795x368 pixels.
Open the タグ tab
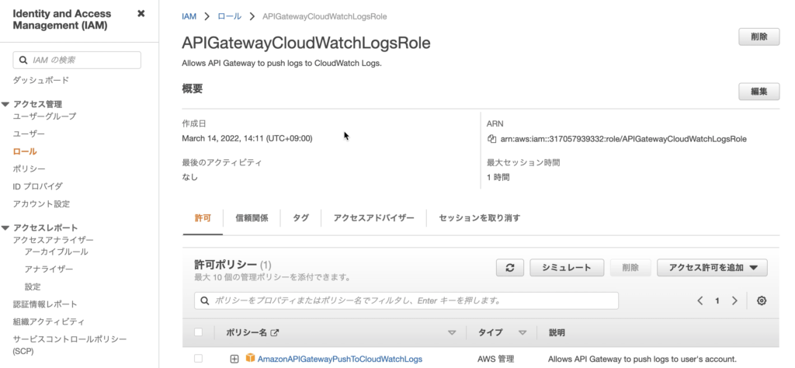pos(300,218)
